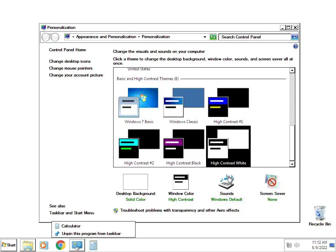Click the Control Panel address bar icon
Screen dimensions: 336x252
(67, 37)
